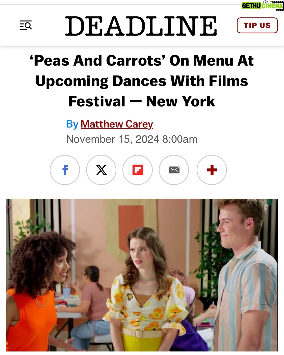
Task: Click the TIP US button
Action: [x=257, y=25]
